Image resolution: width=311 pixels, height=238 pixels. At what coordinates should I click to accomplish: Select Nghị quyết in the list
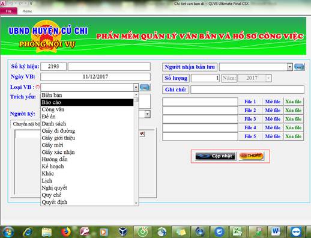[x=87, y=188]
